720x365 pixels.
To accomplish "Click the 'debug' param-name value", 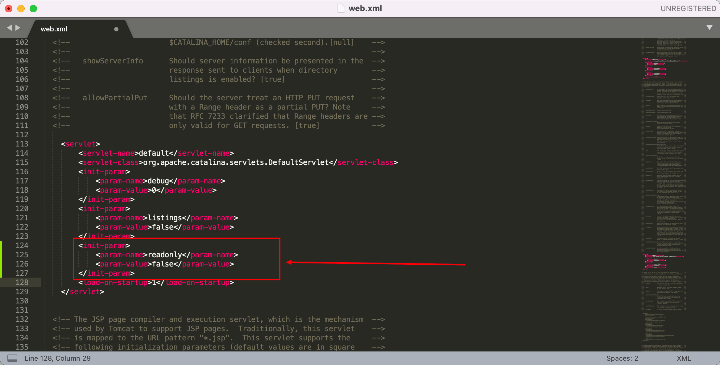I will [158, 181].
